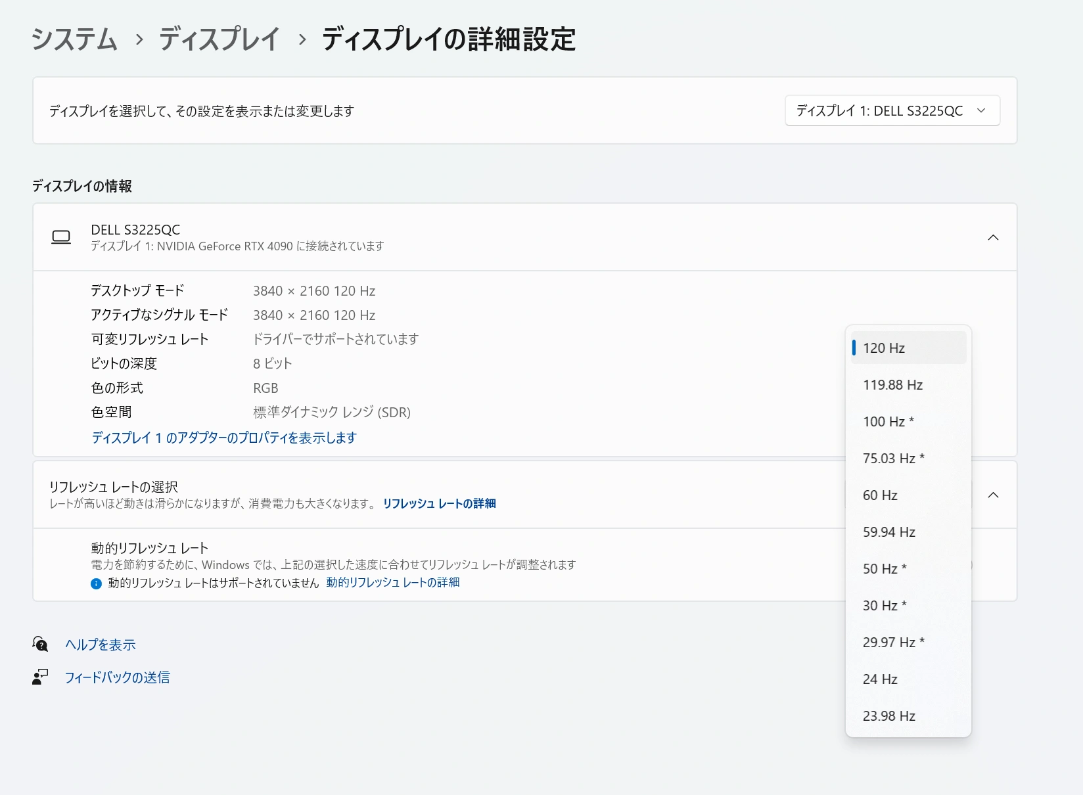The width and height of the screenshot is (1083, 795).
Task: Open the ディスプレイ 1: DELL S3225QC selector
Action: (x=892, y=110)
